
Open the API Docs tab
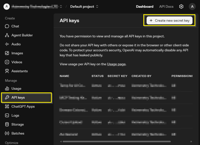166,6
